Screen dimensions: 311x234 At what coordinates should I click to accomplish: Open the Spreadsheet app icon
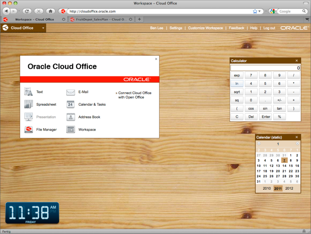point(28,104)
